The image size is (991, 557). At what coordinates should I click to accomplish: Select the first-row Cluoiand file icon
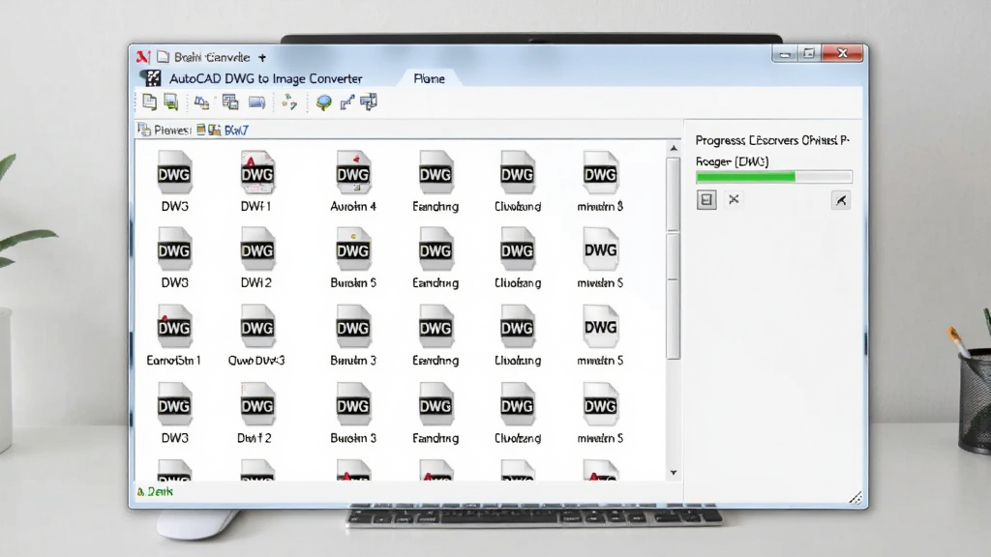(x=517, y=172)
